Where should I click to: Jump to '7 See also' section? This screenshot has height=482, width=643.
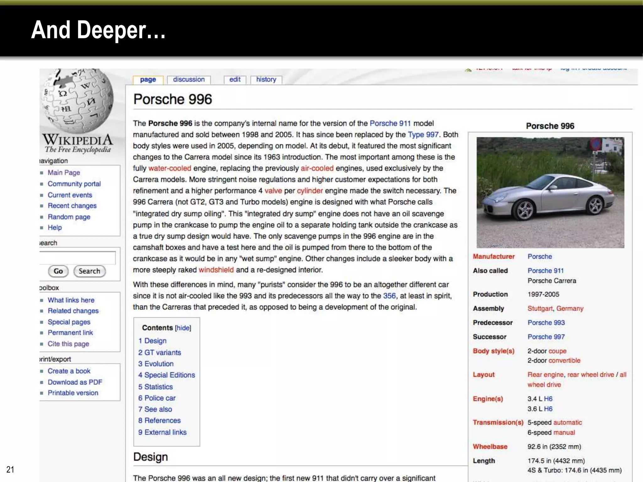[x=155, y=409]
